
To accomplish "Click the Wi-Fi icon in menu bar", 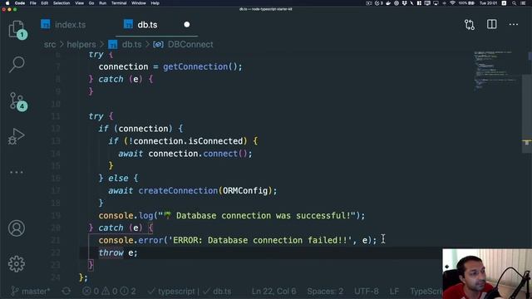I will [x=452, y=3].
